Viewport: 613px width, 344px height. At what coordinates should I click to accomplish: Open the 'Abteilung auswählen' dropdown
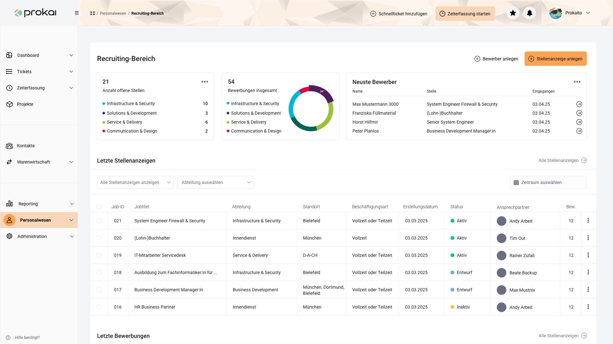(215, 182)
